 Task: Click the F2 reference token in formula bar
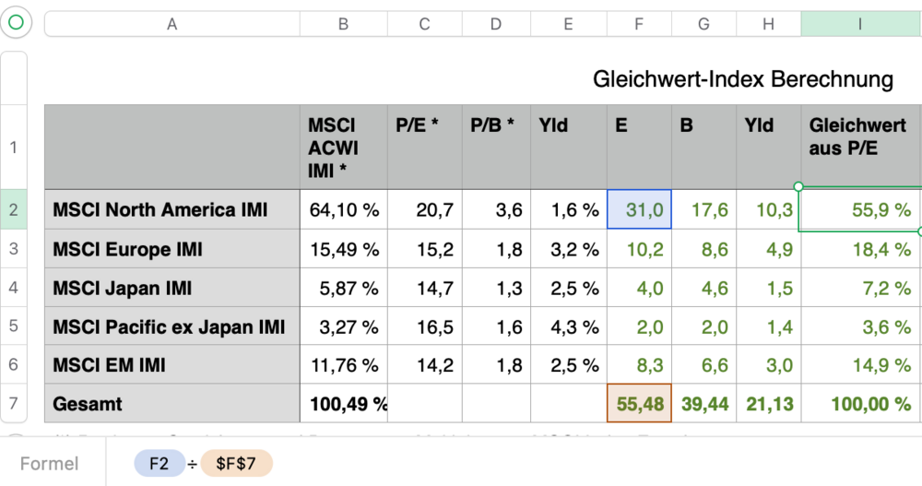(160, 464)
